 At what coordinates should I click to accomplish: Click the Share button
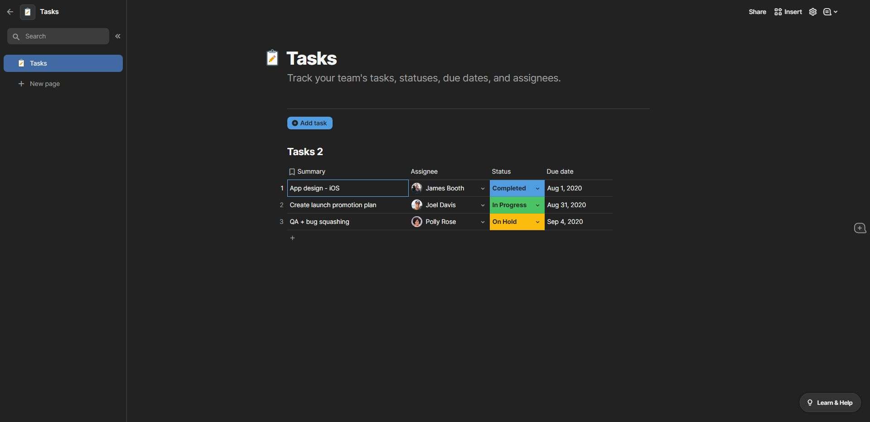757,12
